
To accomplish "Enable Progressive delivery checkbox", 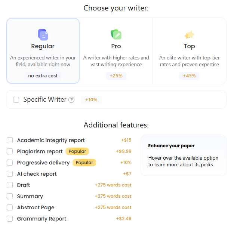I will tap(10, 163).
